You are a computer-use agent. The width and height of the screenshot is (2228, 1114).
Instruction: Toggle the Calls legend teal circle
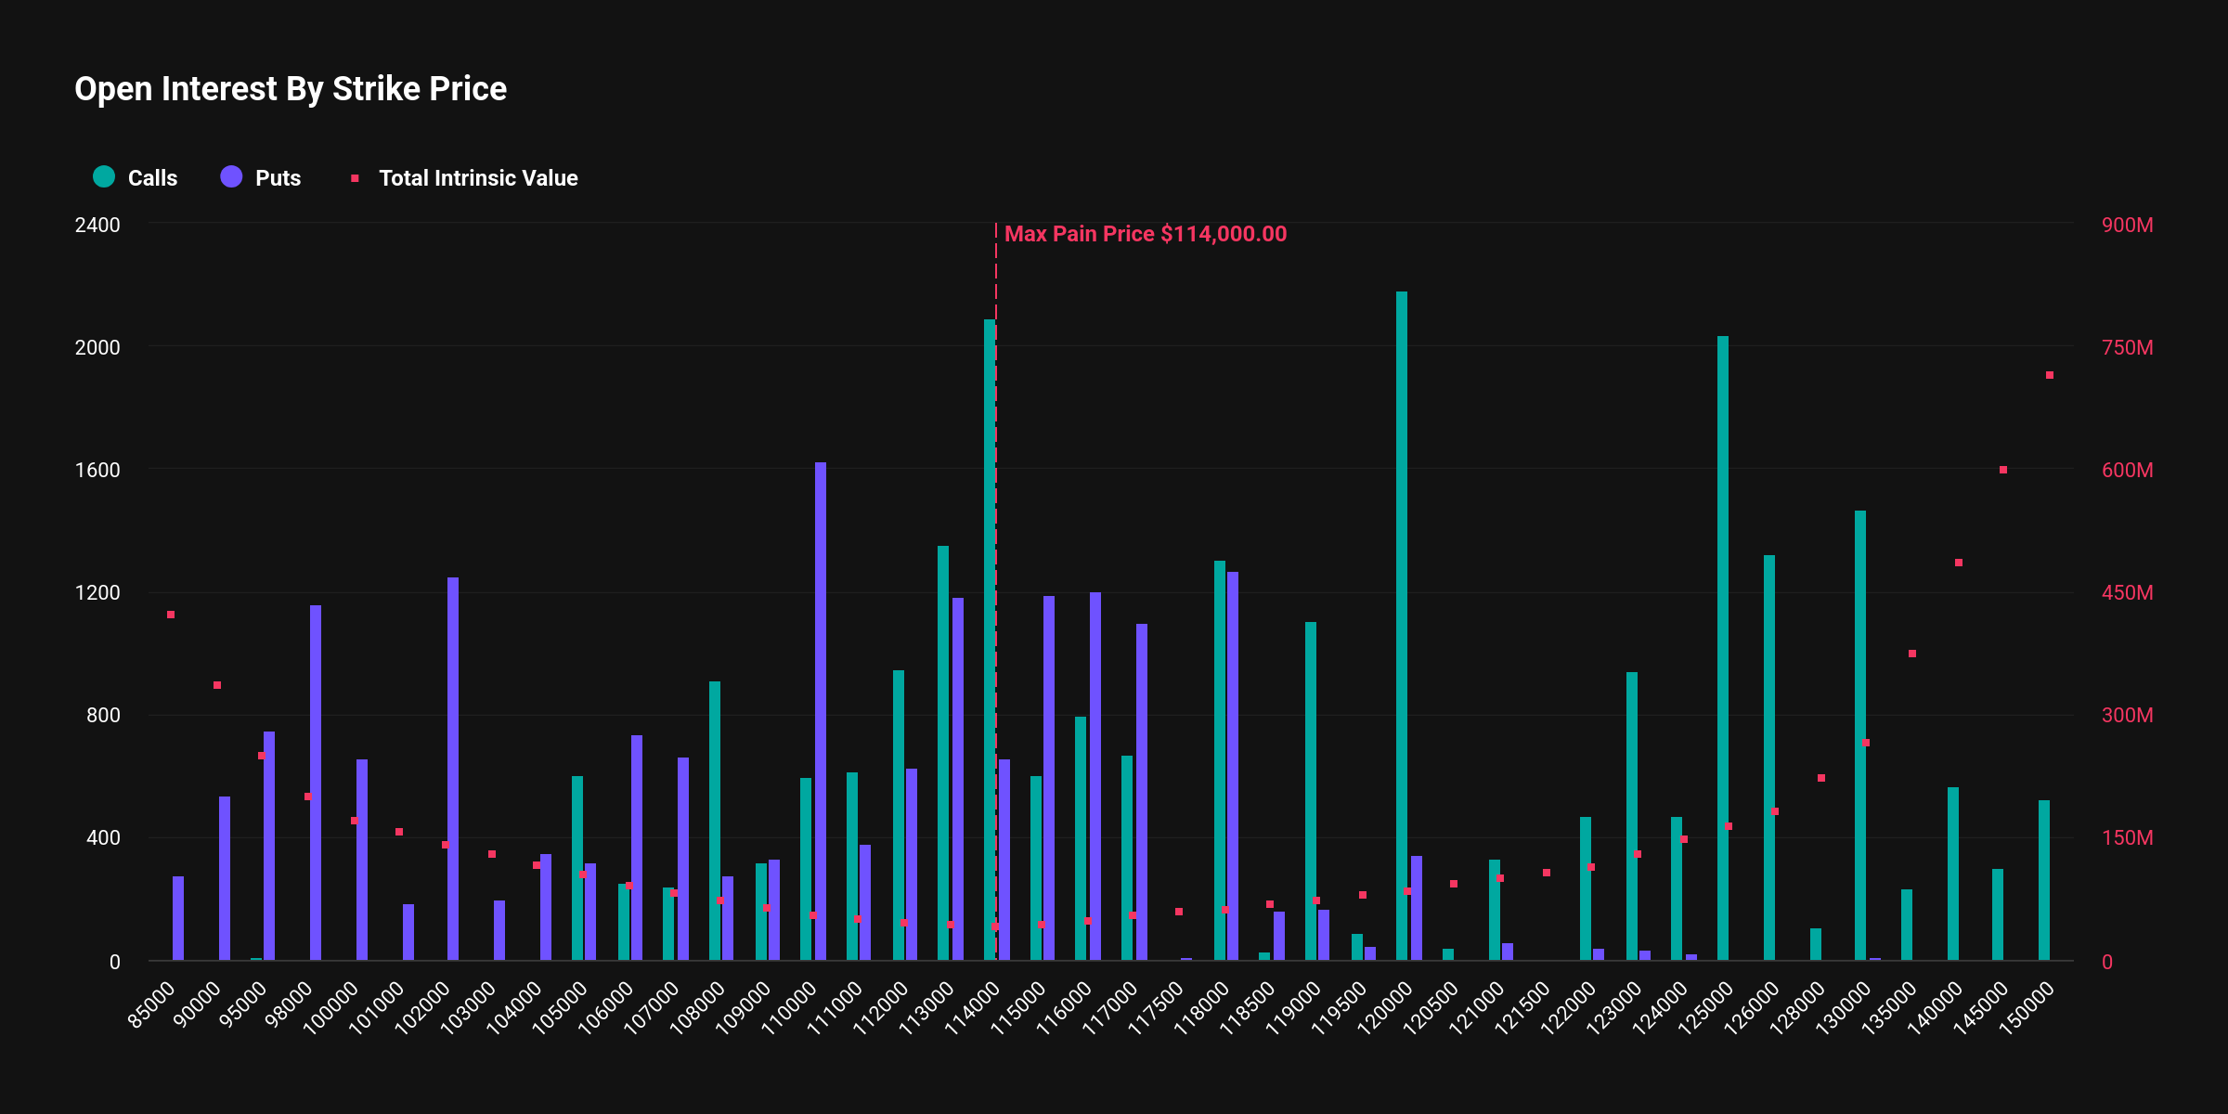(104, 176)
